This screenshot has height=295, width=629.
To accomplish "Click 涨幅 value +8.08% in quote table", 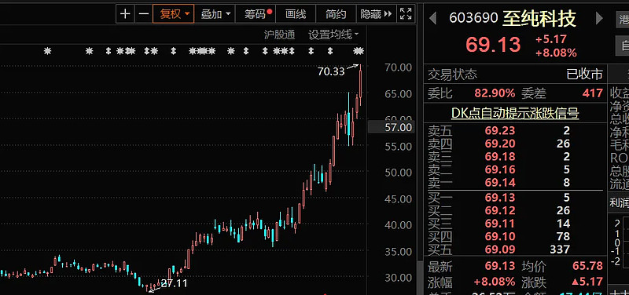I will tap(495, 282).
